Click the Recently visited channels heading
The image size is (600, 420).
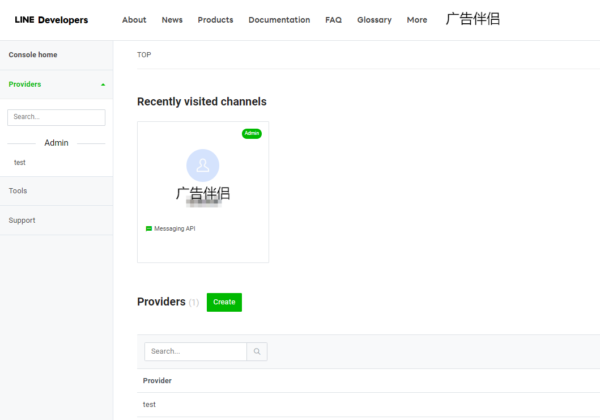(202, 101)
